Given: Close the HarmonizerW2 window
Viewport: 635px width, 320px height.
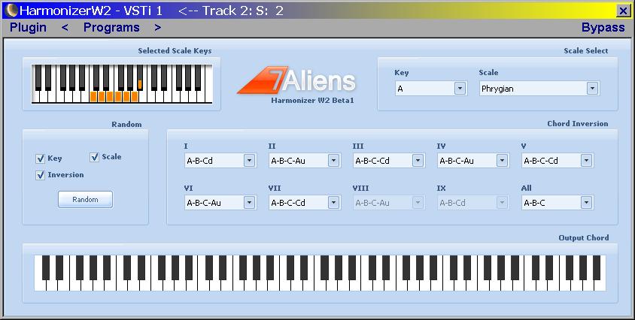Looking at the screenshot, I should 623,11.
